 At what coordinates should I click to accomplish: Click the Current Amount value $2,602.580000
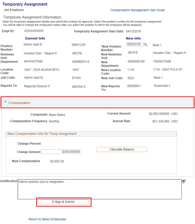coord(159,114)
